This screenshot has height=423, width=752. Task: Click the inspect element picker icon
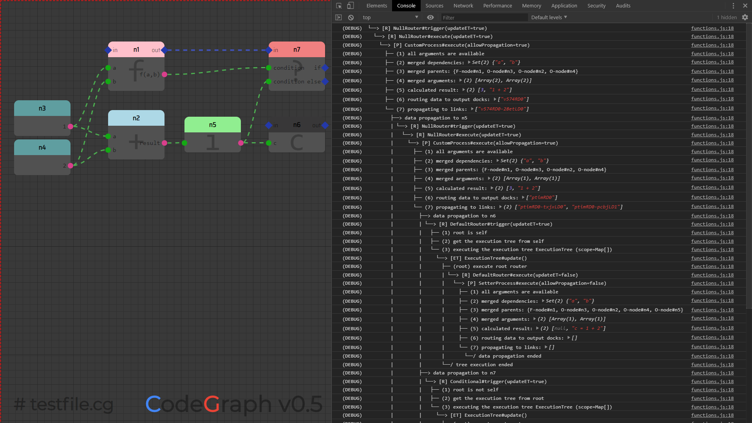(339, 5)
